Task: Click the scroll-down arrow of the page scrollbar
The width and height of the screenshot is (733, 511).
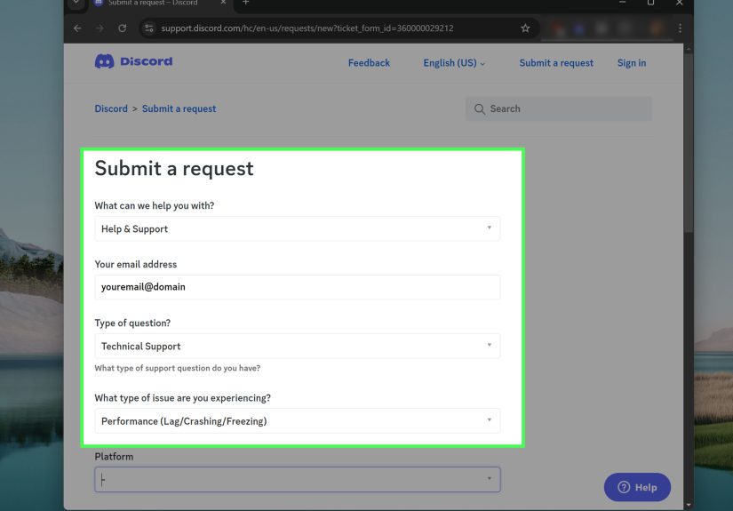Action: 688,506
